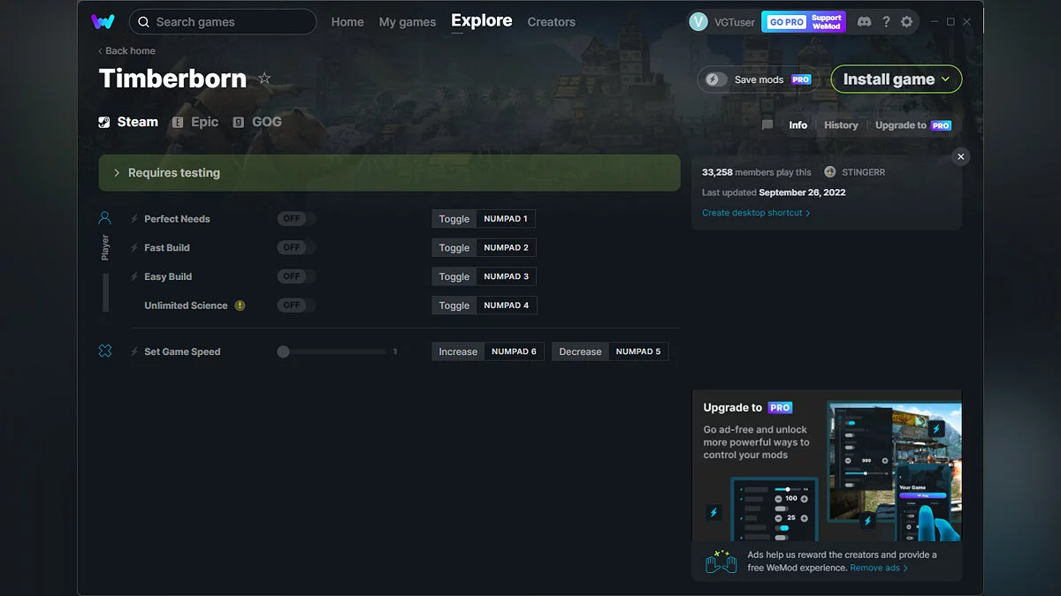Select the Player category icon
The width and height of the screenshot is (1061, 596).
coord(105,218)
